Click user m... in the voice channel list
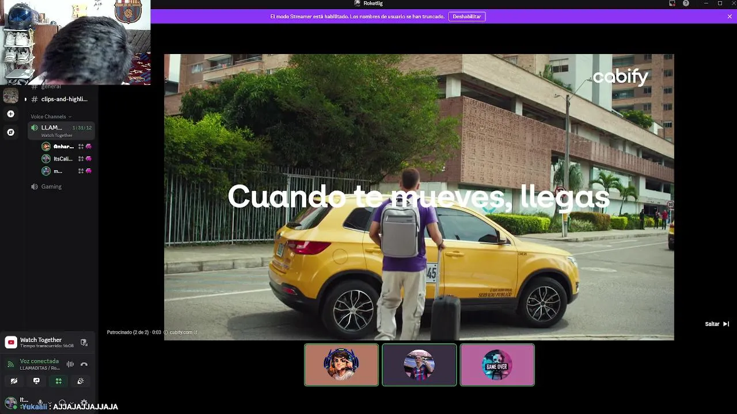This screenshot has height=414, width=737. tap(52, 171)
